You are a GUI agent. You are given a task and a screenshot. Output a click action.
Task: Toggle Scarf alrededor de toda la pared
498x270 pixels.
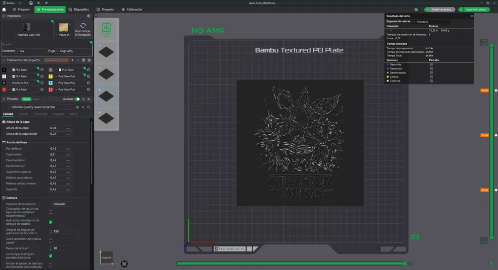pyautogui.click(x=50, y=241)
